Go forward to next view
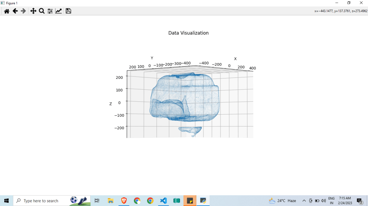368x206 pixels. point(23,11)
